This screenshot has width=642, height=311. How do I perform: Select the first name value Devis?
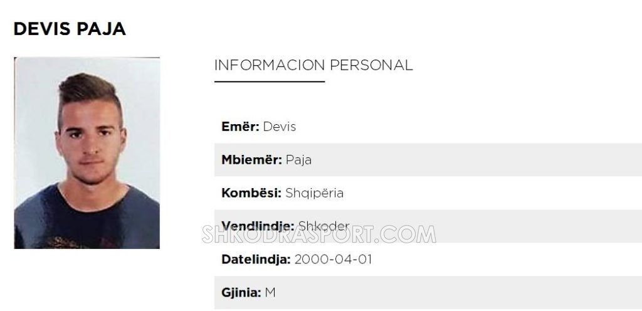click(279, 127)
